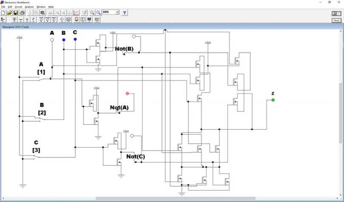Click the Help question mark icon
The height and width of the screenshot is (202, 344).
(124, 13)
